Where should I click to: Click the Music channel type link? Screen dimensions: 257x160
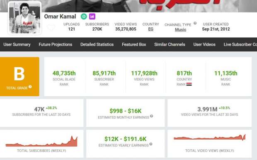point(180,30)
